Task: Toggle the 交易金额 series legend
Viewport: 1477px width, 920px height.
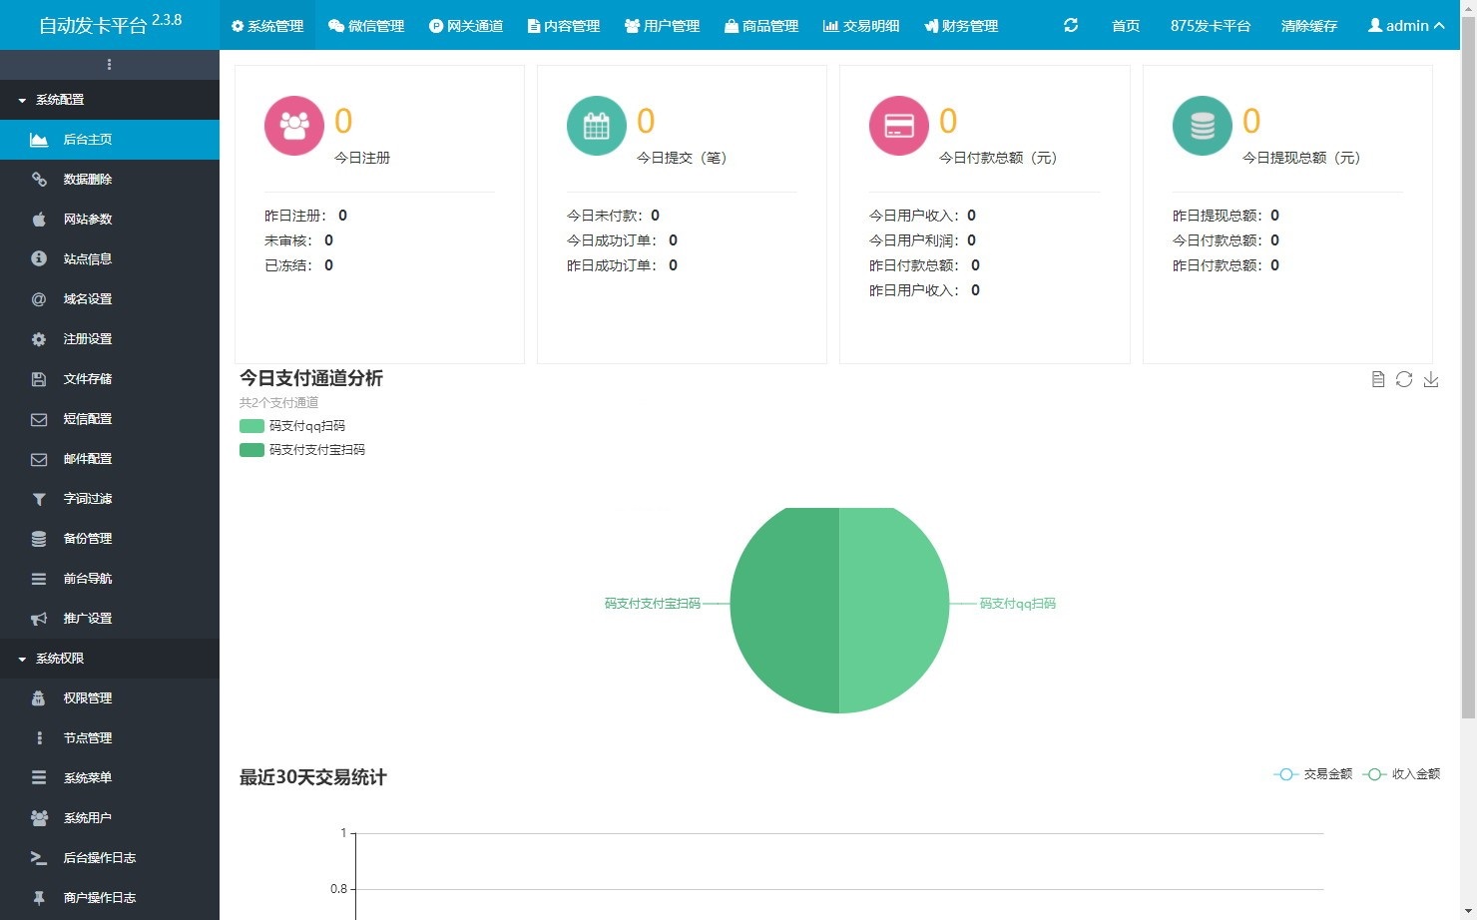Action: click(1313, 774)
